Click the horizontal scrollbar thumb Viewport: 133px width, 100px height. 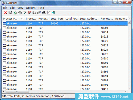click(x=17, y=91)
